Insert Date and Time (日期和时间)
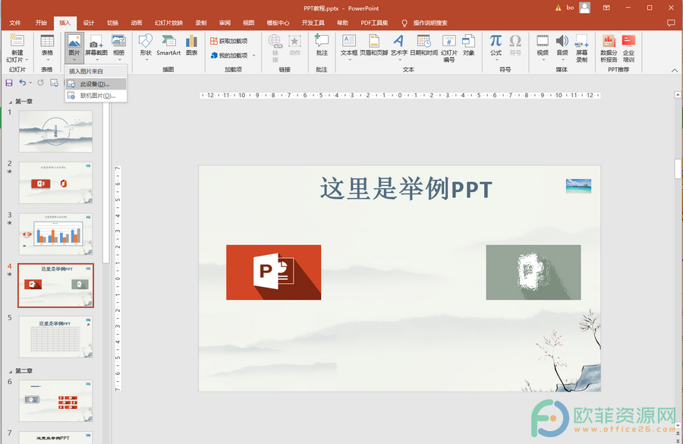This screenshot has height=444, width=683. point(423,46)
